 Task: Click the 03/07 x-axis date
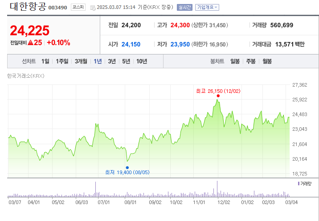15,202
